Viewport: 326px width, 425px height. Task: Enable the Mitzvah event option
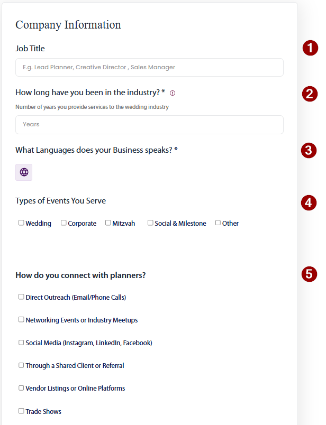tap(108, 223)
